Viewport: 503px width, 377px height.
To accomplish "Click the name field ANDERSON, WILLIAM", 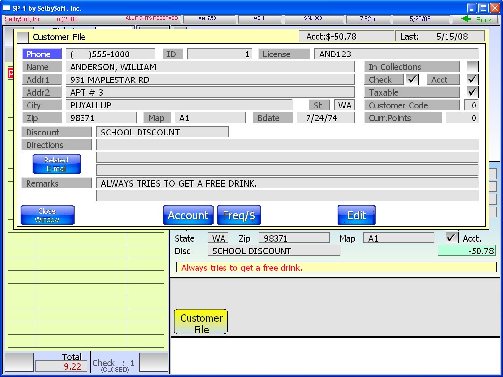I will point(210,67).
